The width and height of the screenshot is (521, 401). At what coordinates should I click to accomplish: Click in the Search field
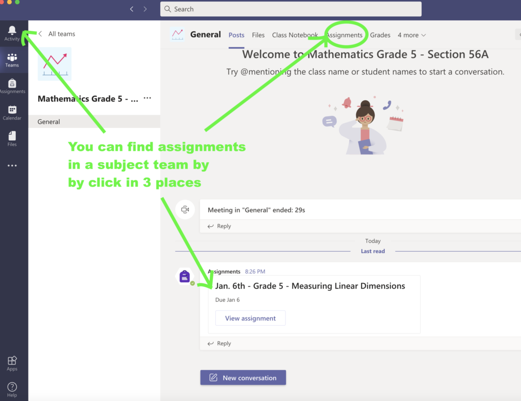291,9
